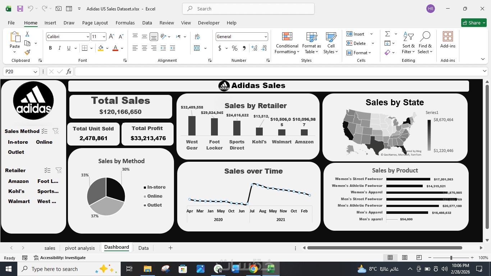
Task: Apply the red Font Color A icon
Action: point(115,48)
